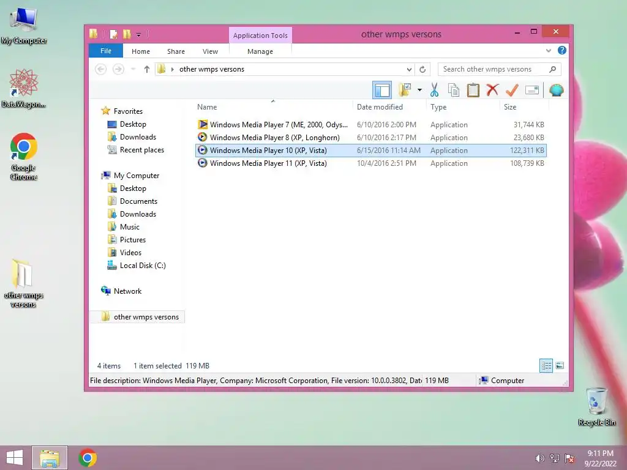This screenshot has width=627, height=470.
Task: Click the DataWagon desktop shortcut
Action: [x=24, y=89]
